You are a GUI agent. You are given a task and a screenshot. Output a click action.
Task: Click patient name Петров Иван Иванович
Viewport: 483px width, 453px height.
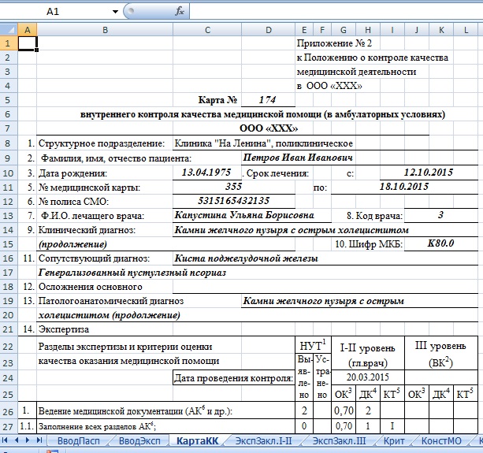click(x=298, y=158)
